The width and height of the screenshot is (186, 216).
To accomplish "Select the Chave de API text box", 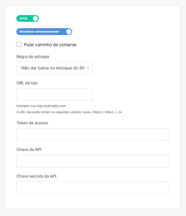I will tap(93, 161).
